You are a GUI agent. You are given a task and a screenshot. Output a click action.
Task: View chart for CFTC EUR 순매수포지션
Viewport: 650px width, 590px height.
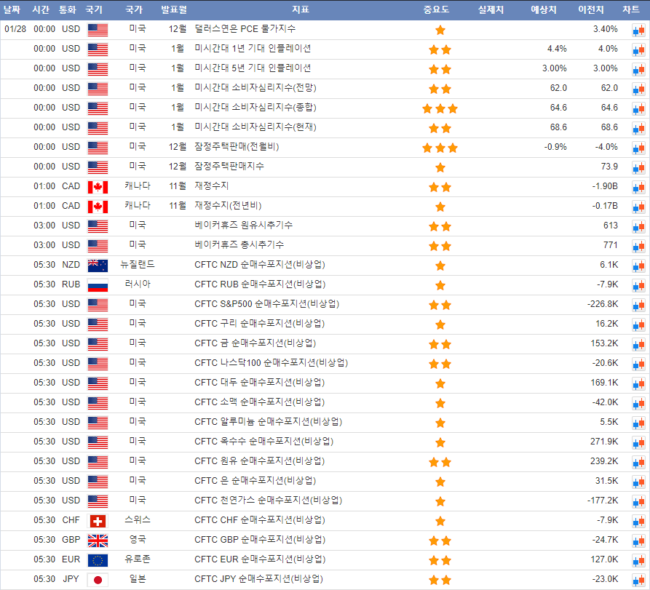[638, 560]
